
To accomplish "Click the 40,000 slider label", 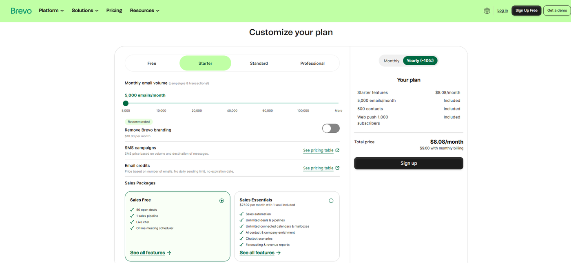I will pyautogui.click(x=232, y=111).
